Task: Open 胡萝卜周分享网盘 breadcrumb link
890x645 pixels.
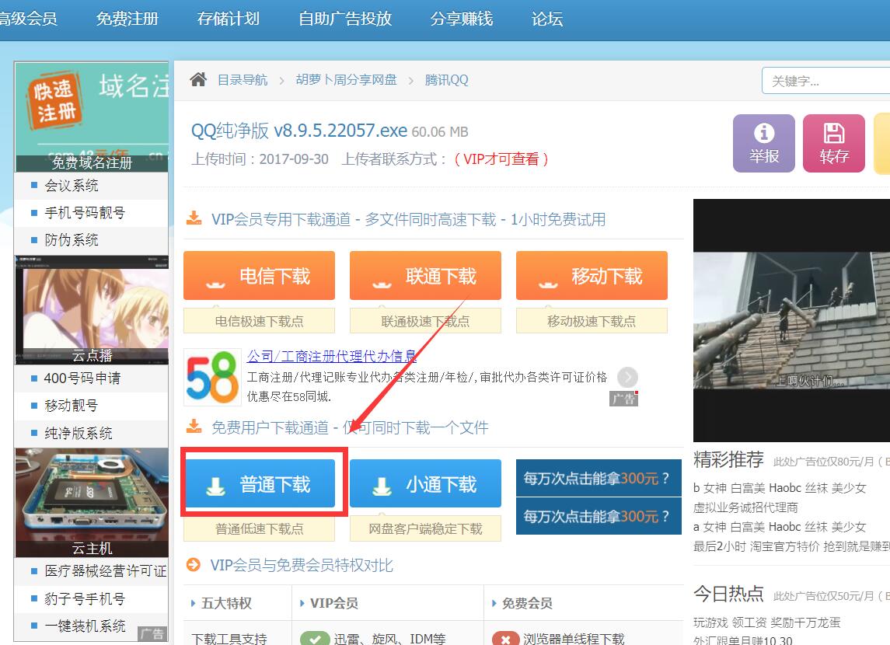Action: pos(346,79)
